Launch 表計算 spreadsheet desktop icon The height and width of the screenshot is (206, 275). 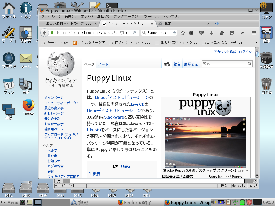[26, 35]
